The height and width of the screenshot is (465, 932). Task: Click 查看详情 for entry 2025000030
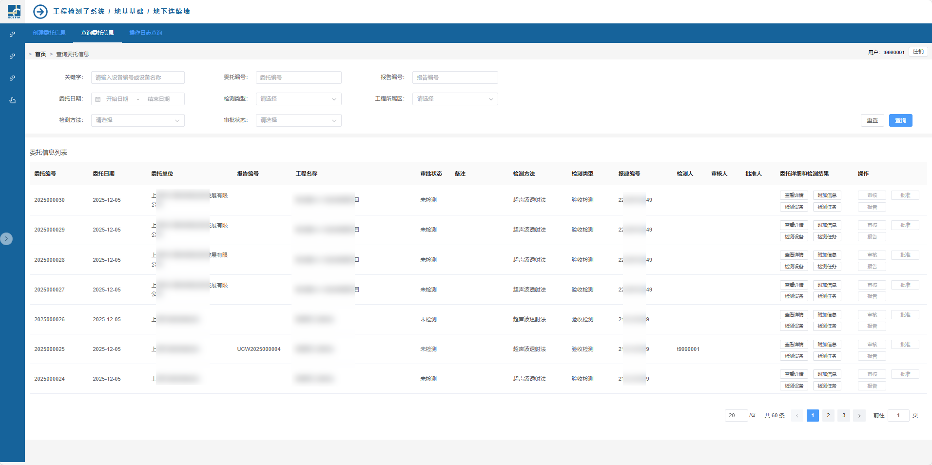[794, 195]
